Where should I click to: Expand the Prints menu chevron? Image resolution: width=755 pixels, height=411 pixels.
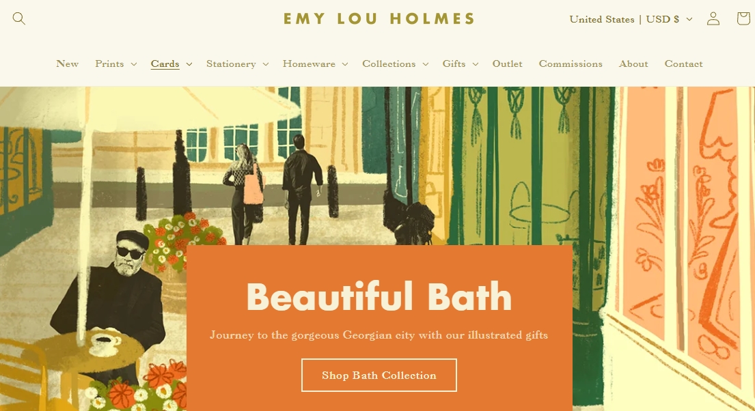tap(134, 64)
